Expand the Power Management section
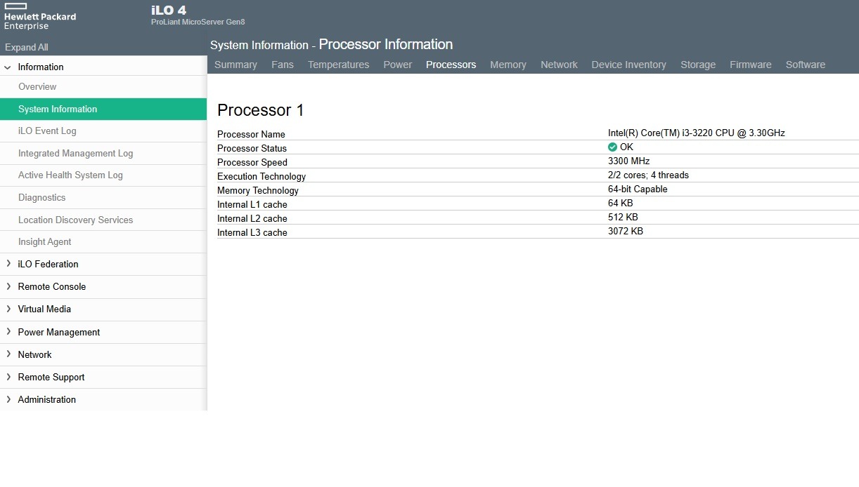Screen dimensions: 859x487 8,332
